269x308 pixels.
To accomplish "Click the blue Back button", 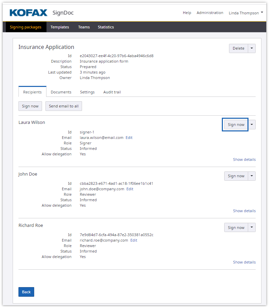I will [26, 292].
